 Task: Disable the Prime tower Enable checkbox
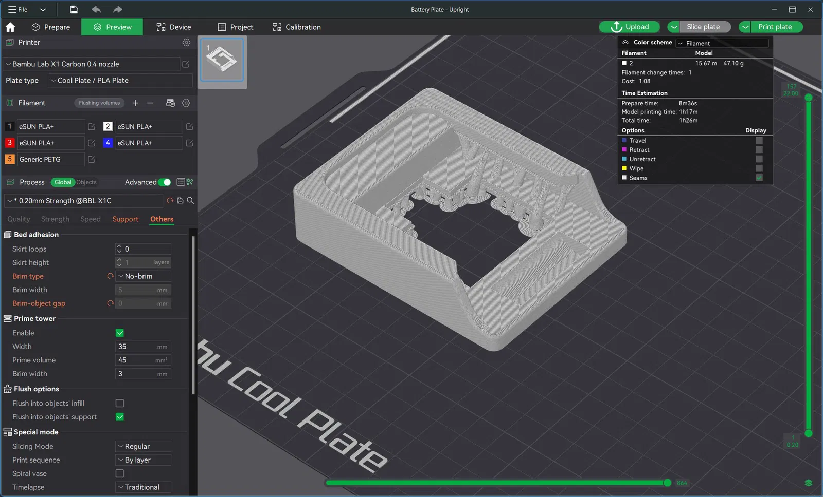pyautogui.click(x=120, y=333)
